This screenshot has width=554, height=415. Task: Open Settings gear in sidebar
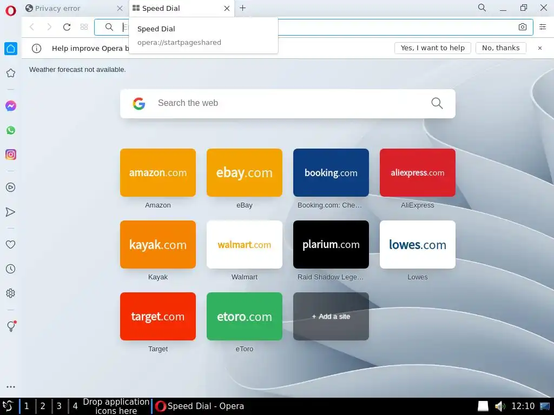pyautogui.click(x=11, y=293)
